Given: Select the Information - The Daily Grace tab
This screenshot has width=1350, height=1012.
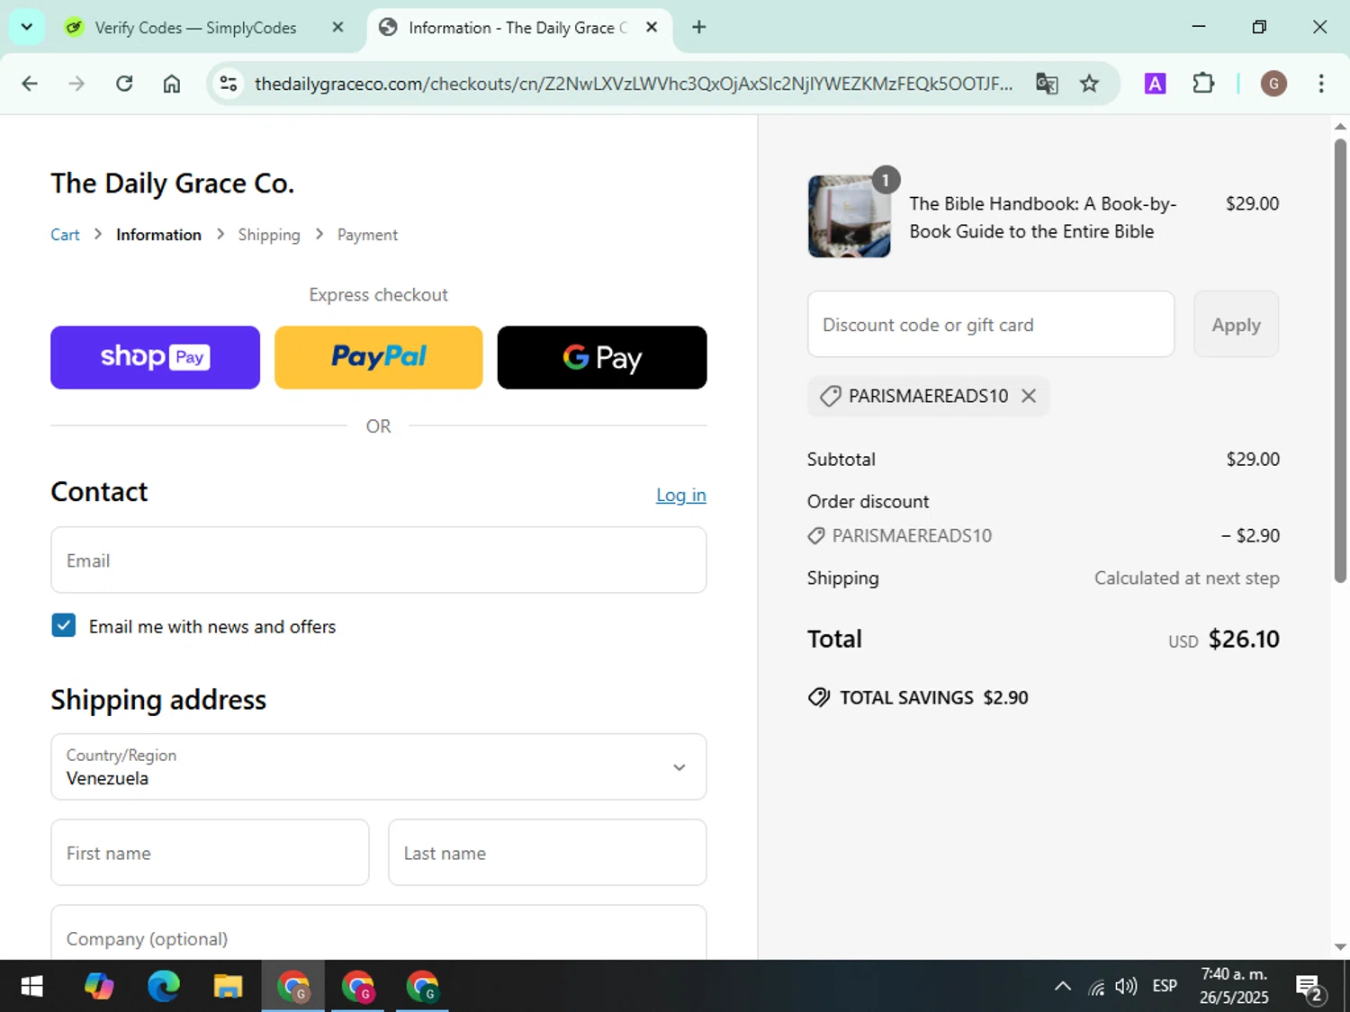Looking at the screenshot, I should 517,28.
